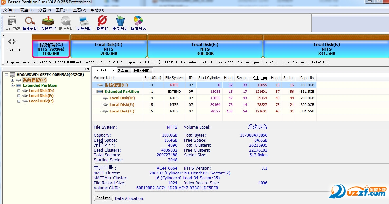
Task: Click the Local Disk(E:) drive icon in the table
Action: click(105, 105)
